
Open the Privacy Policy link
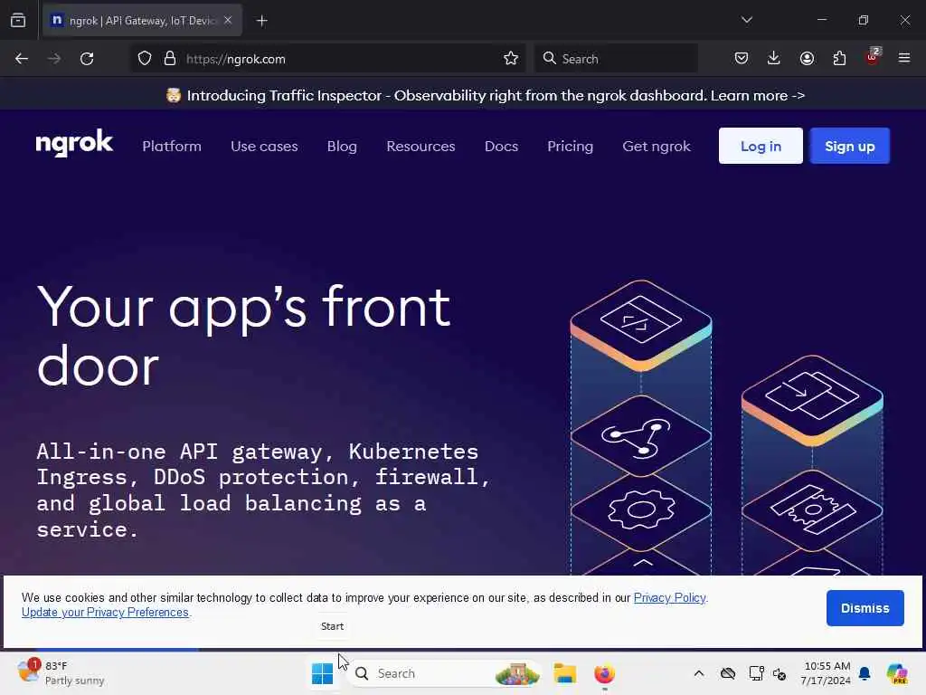(x=670, y=597)
